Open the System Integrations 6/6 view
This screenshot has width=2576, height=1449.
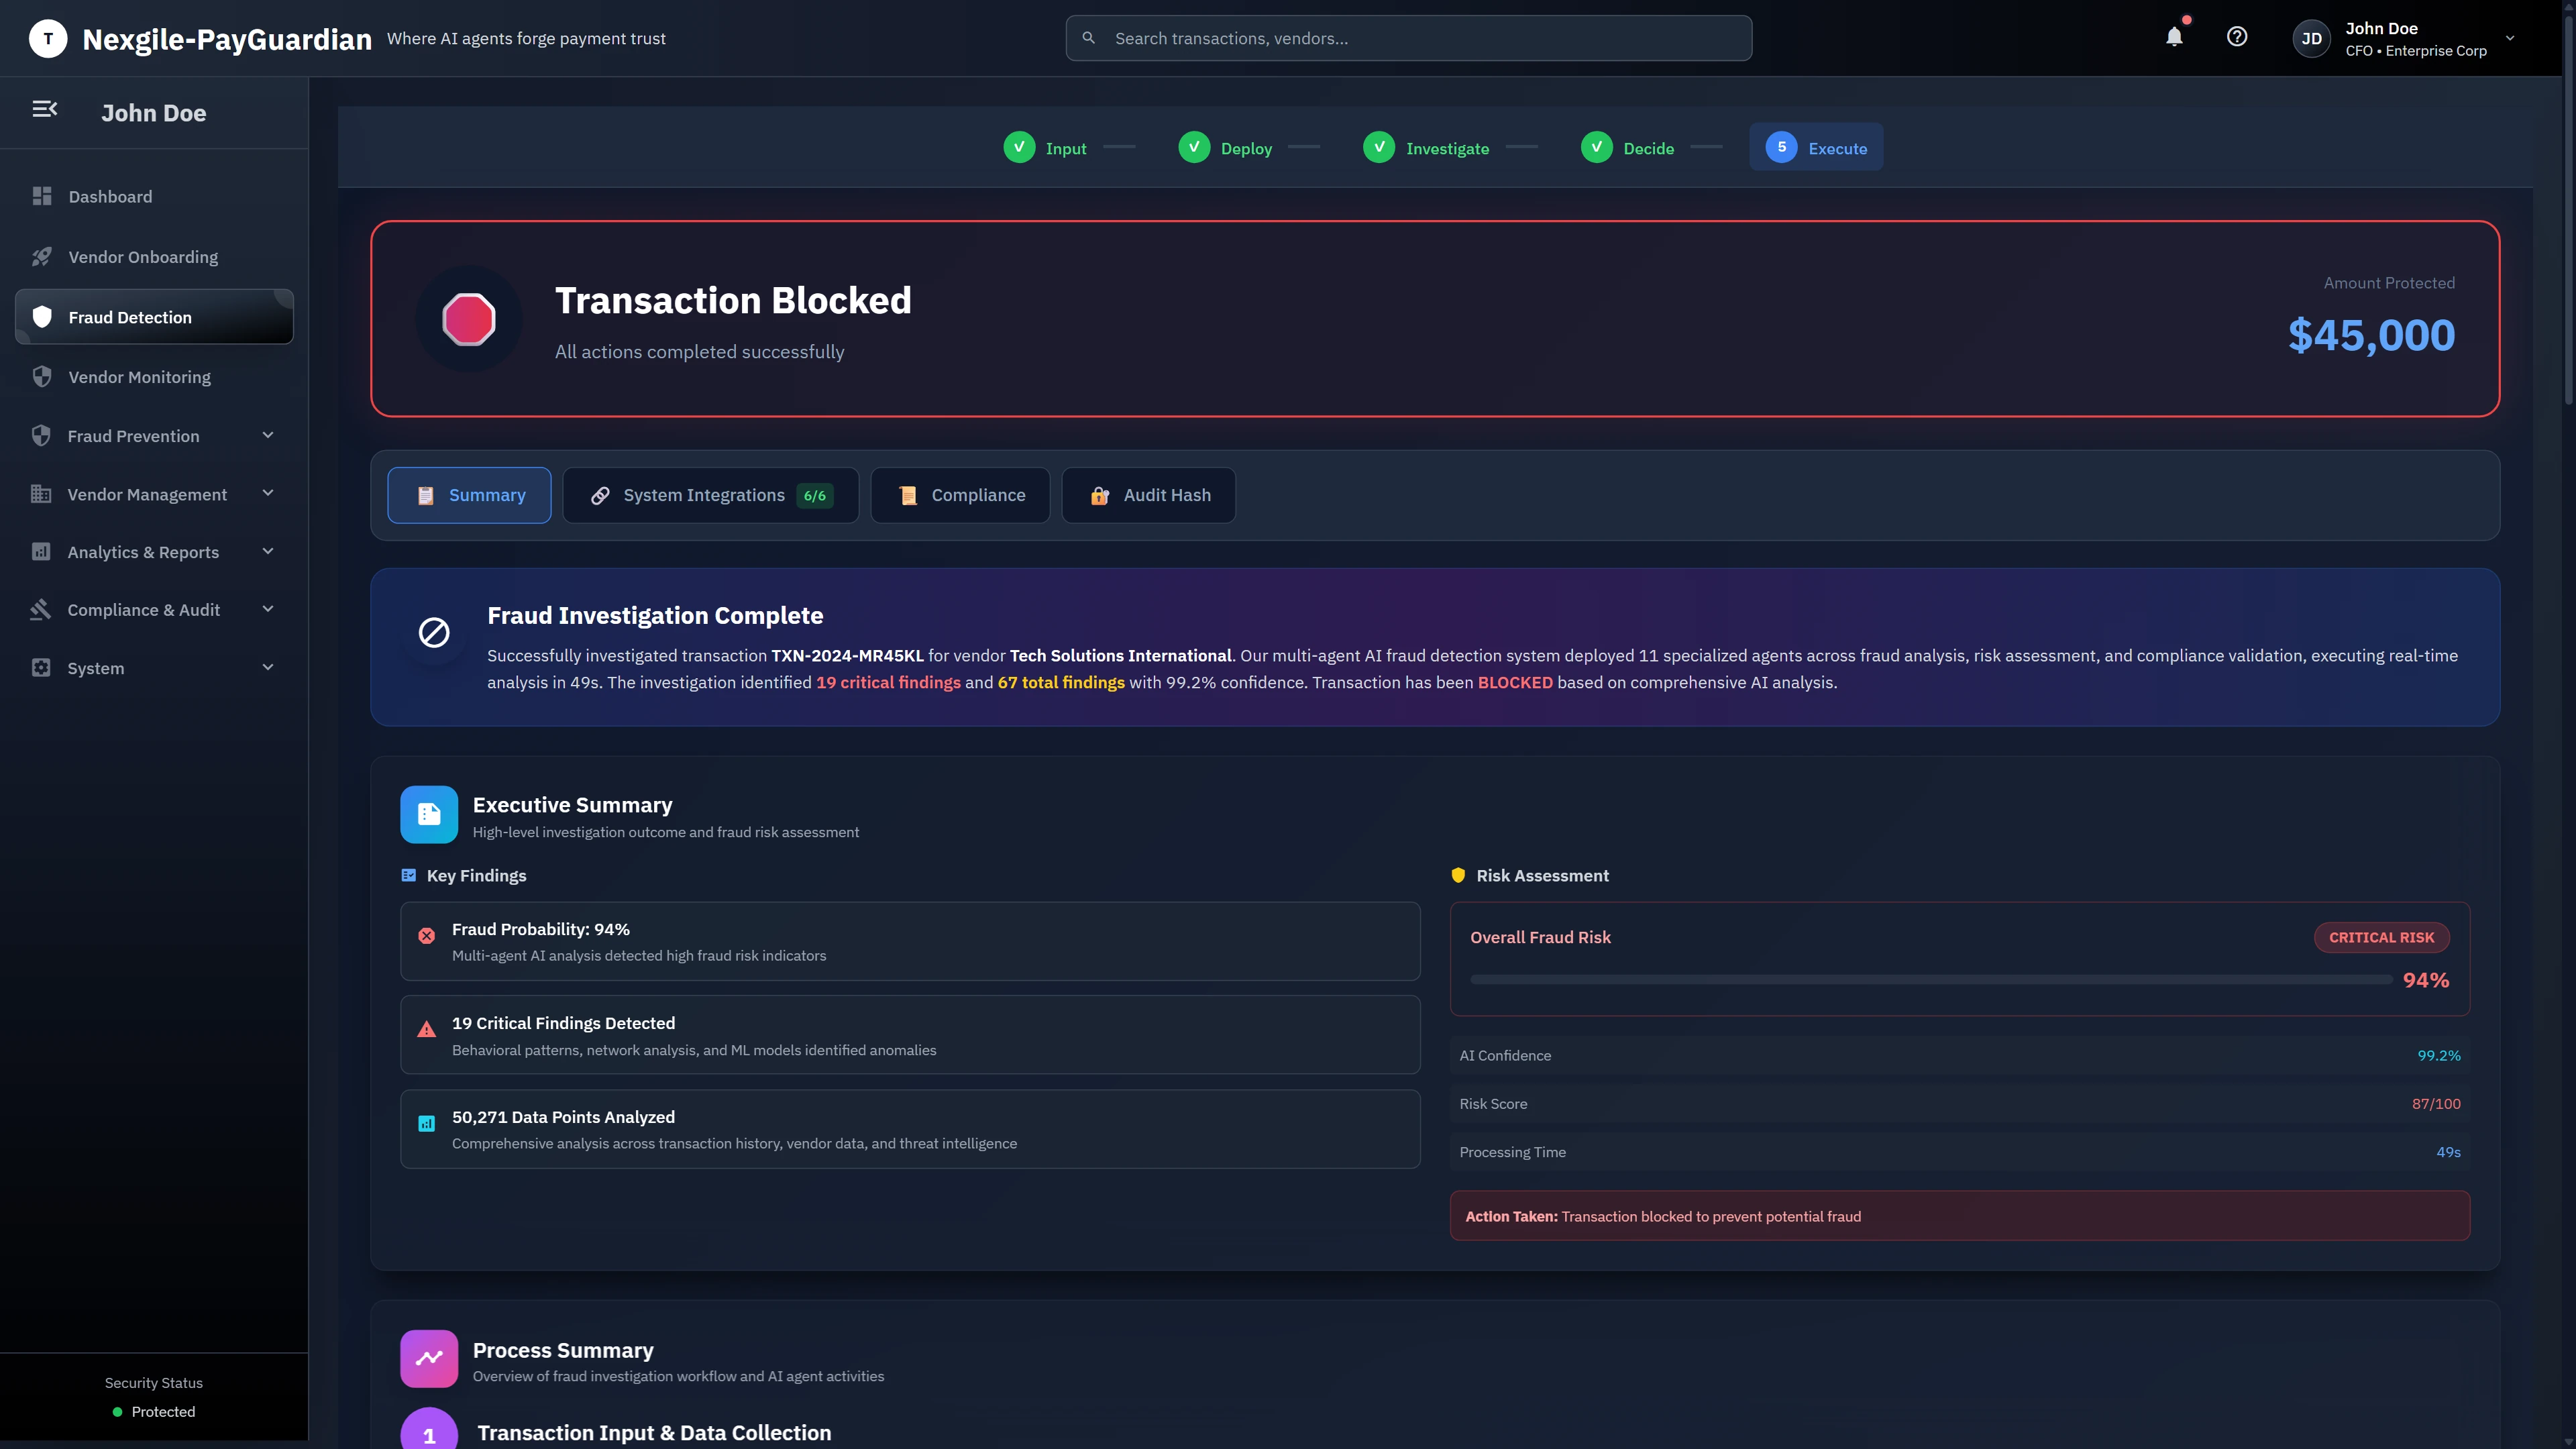(710, 495)
